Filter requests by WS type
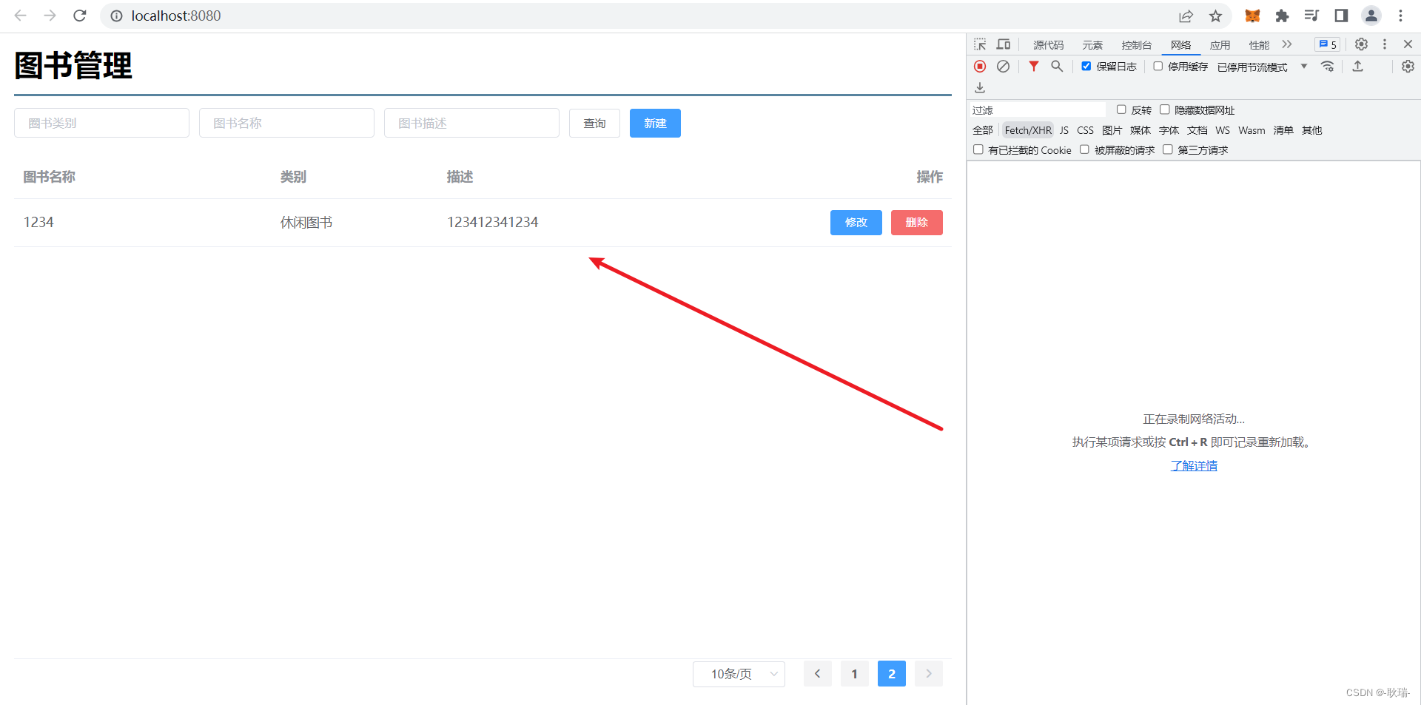This screenshot has width=1421, height=705. pos(1223,130)
